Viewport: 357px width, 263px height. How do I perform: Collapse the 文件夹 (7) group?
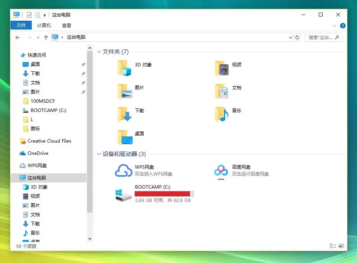pyautogui.click(x=99, y=52)
